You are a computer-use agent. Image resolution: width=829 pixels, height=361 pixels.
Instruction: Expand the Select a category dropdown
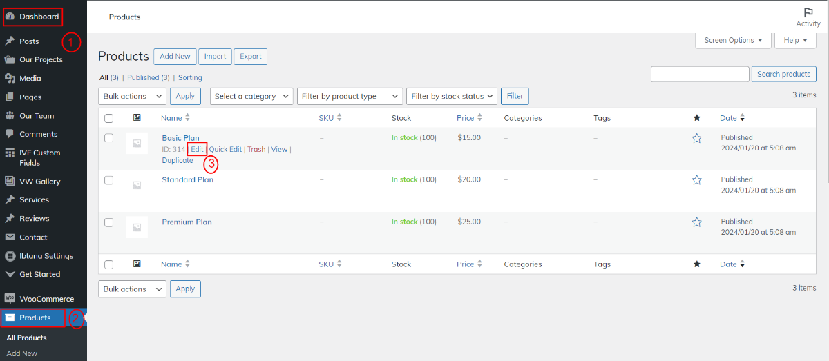click(251, 97)
